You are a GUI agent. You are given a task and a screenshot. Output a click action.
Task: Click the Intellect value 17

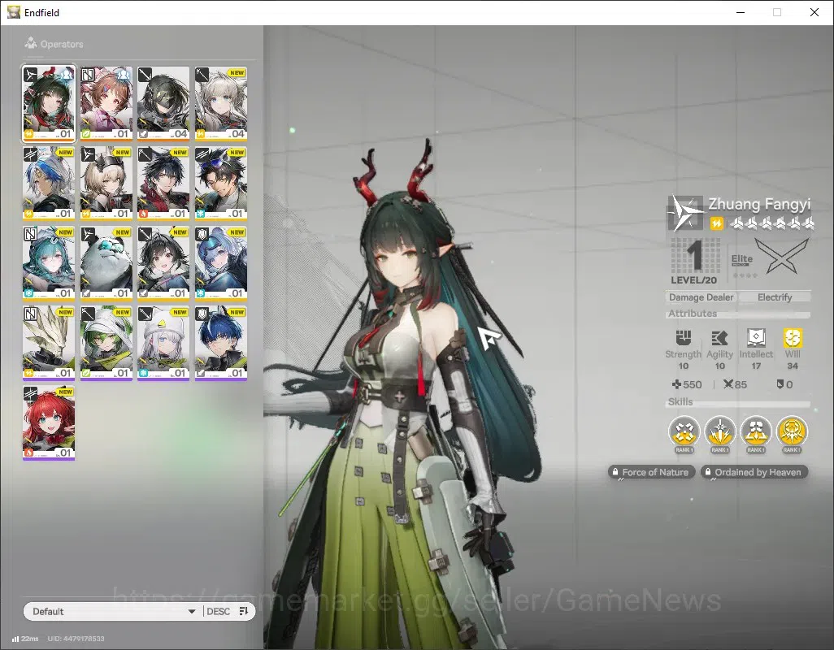[756, 366]
